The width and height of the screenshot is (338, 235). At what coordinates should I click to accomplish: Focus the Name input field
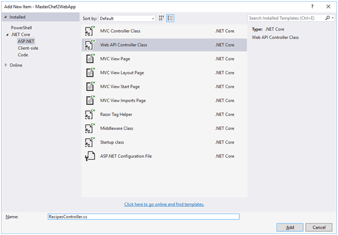click(x=144, y=217)
